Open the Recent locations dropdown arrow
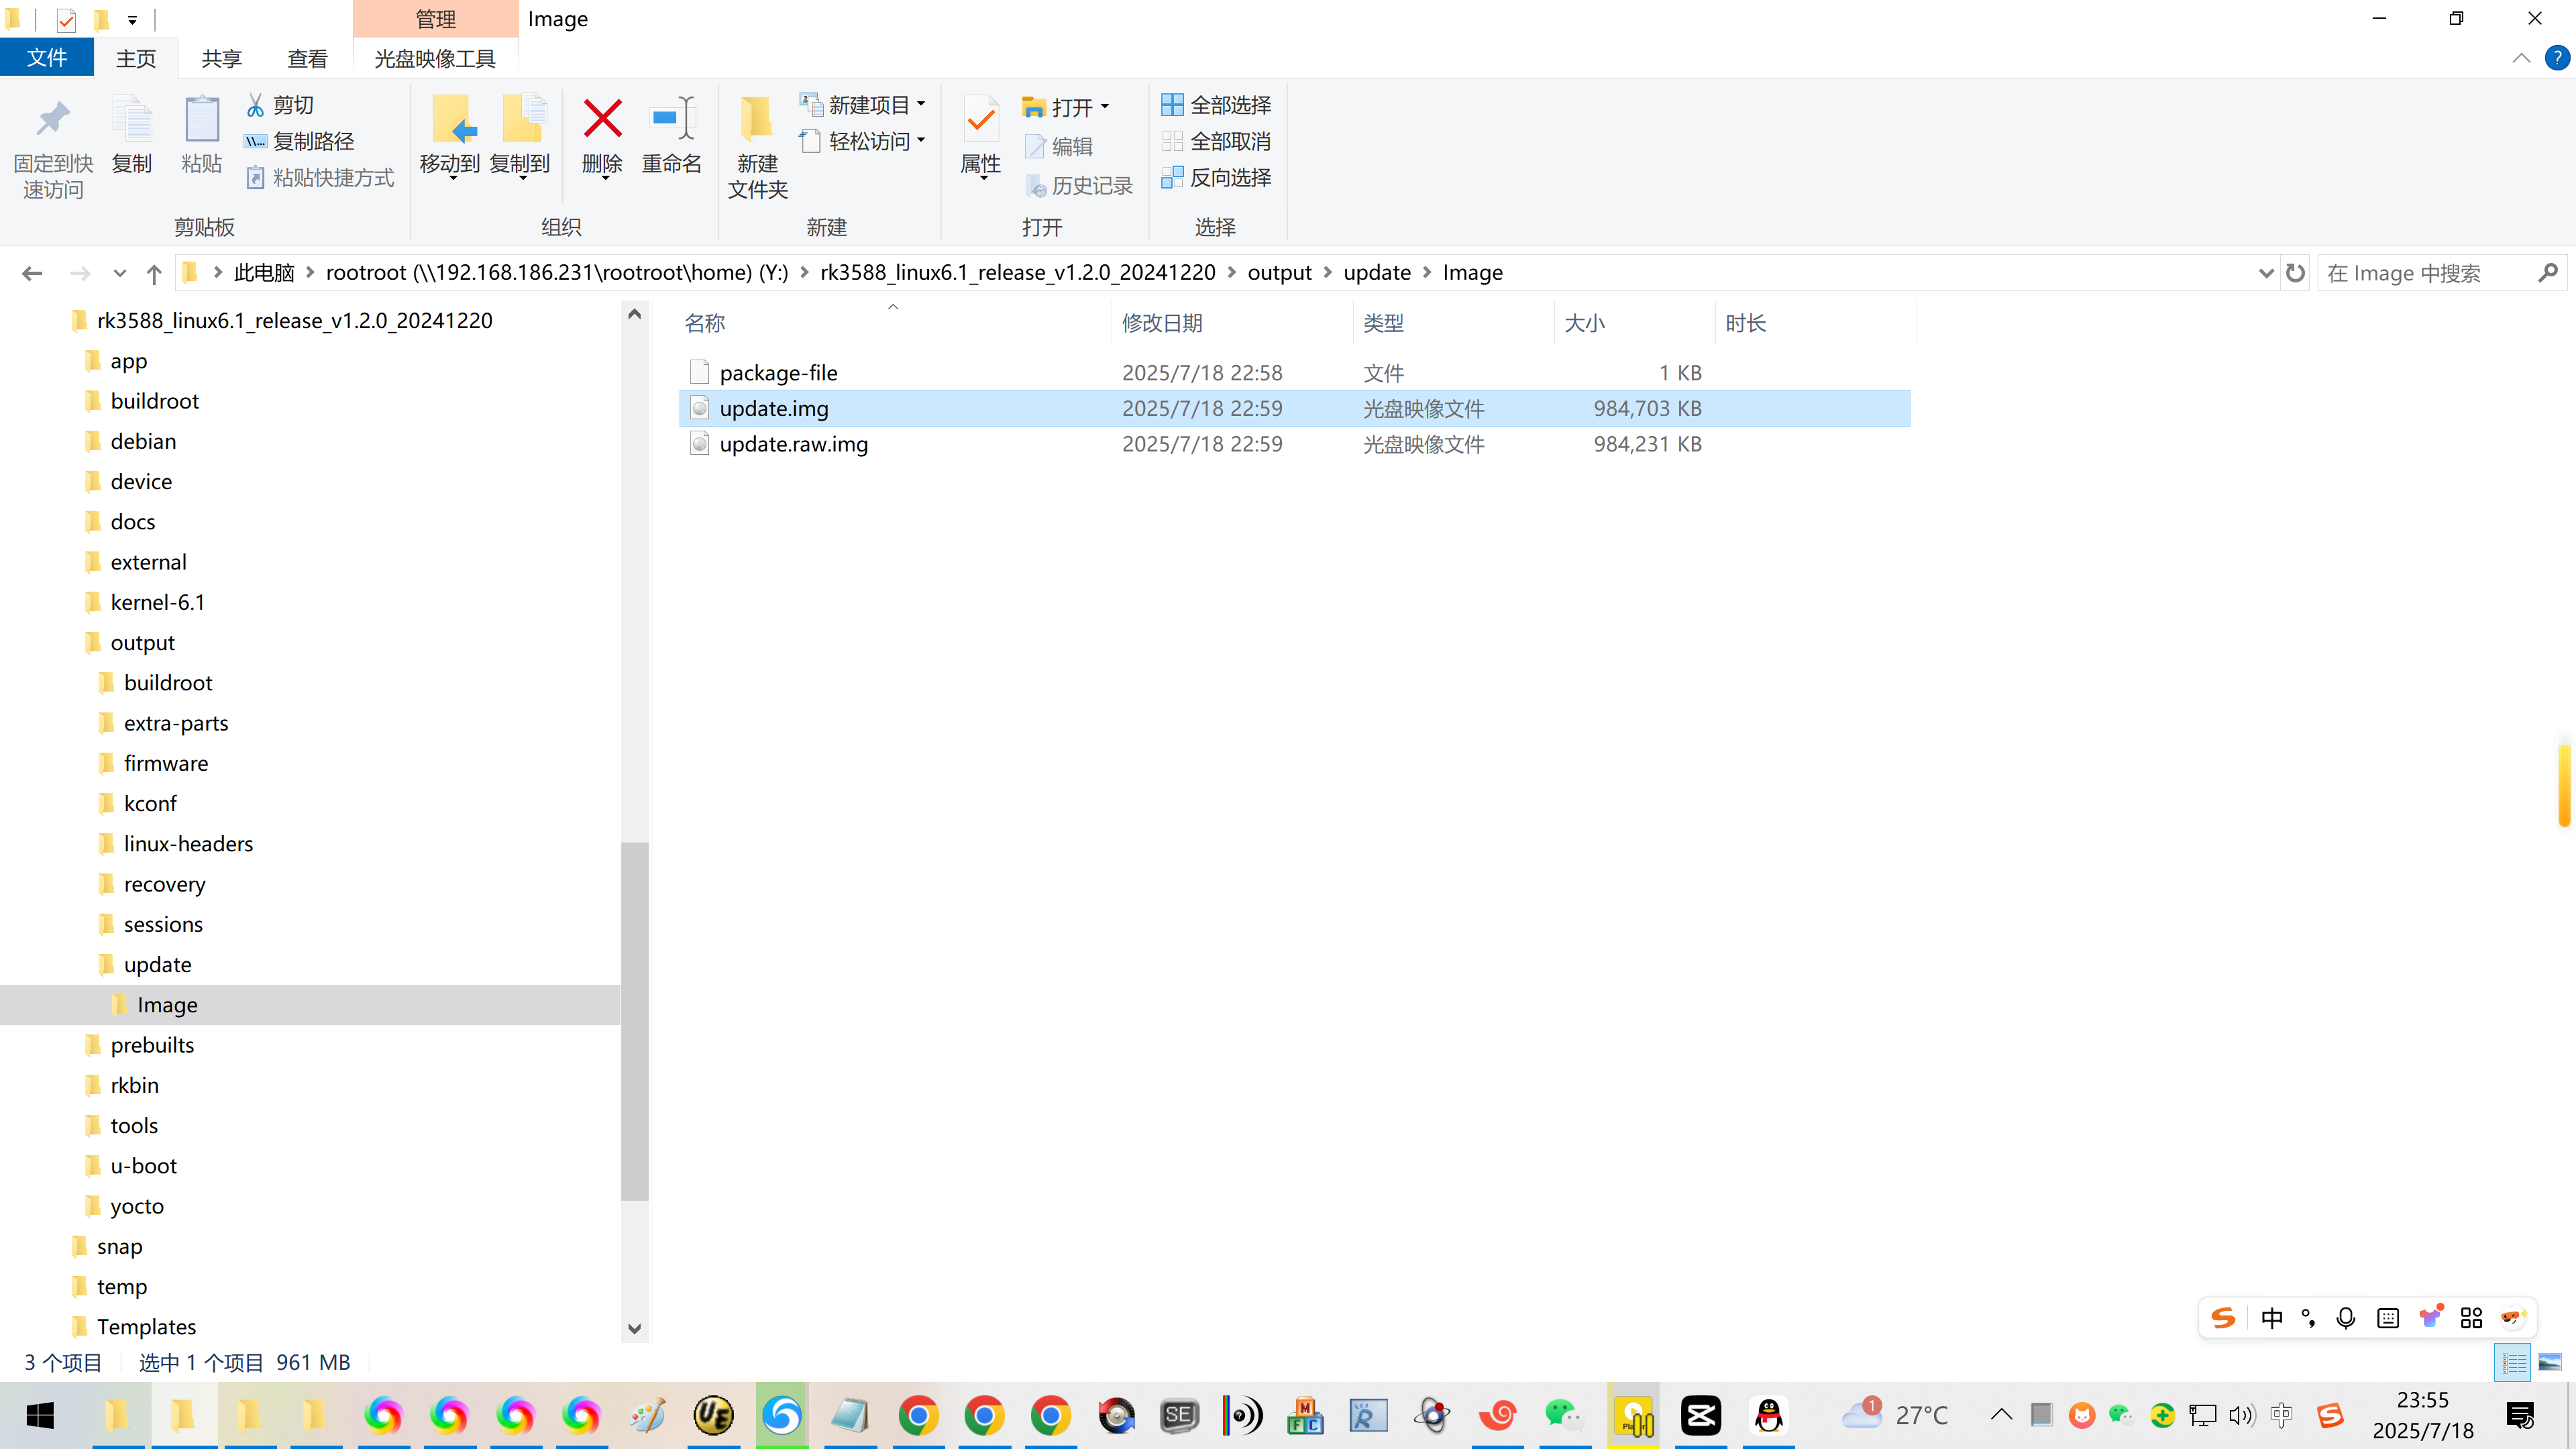The width and height of the screenshot is (2576, 1449). click(x=119, y=273)
